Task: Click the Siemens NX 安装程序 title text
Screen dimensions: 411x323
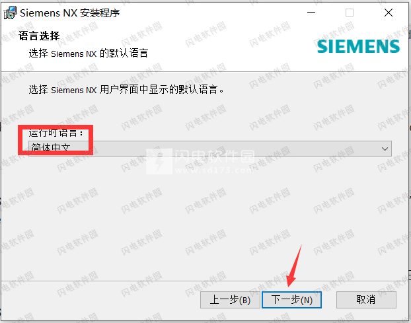Action: click(x=70, y=13)
